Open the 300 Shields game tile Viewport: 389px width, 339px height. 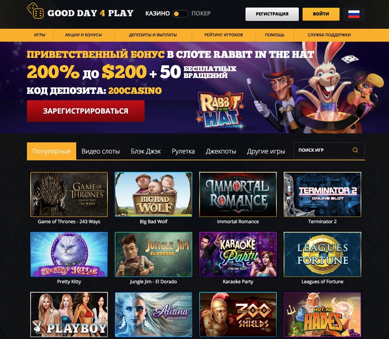(x=238, y=315)
